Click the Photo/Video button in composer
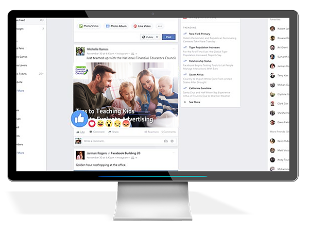This screenshot has width=309, height=230. 89,26
